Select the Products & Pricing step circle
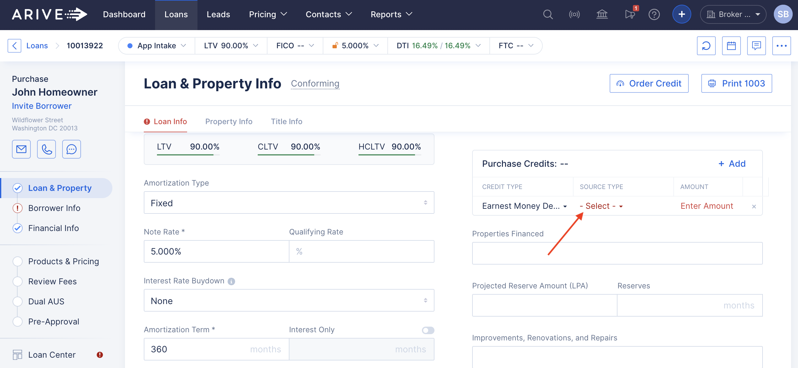 (x=18, y=261)
